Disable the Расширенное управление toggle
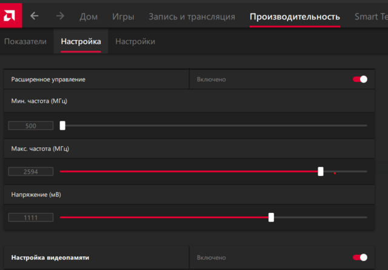 point(360,79)
